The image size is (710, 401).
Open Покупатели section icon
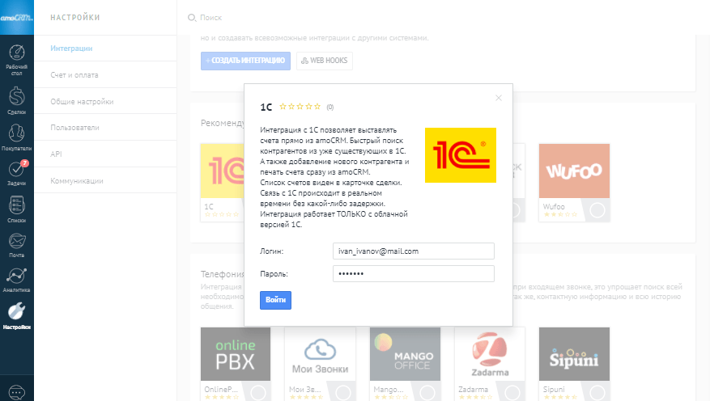[17, 137]
